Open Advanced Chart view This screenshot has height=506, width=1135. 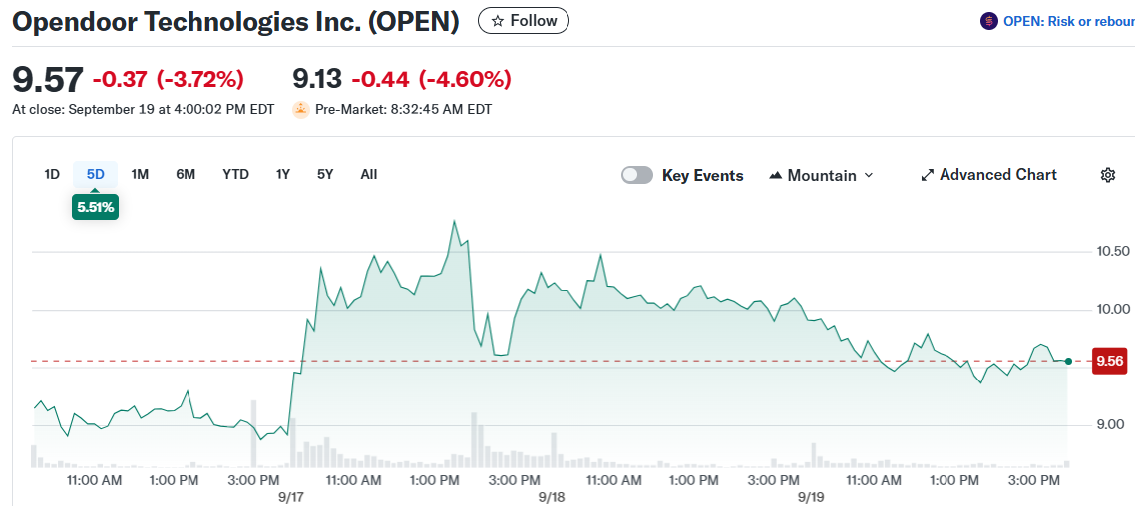(988, 175)
